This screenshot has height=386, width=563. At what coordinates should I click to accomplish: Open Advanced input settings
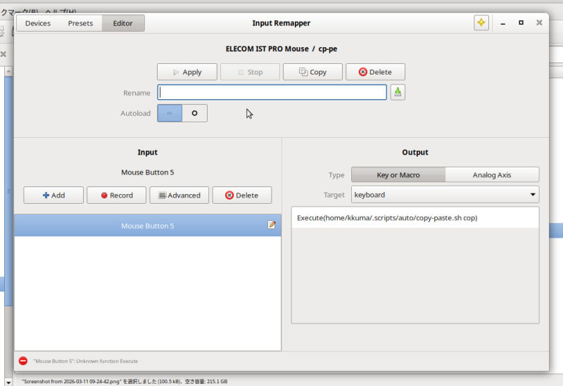[x=179, y=195]
